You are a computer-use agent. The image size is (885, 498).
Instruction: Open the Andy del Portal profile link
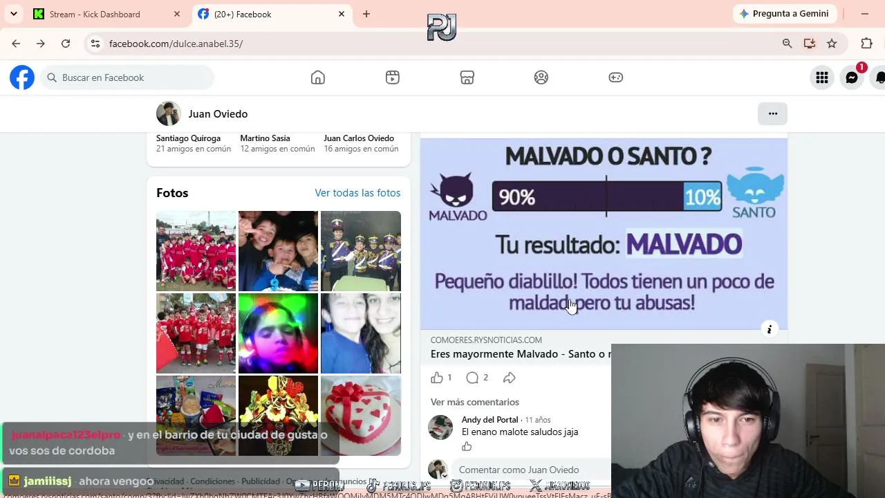[490, 420]
